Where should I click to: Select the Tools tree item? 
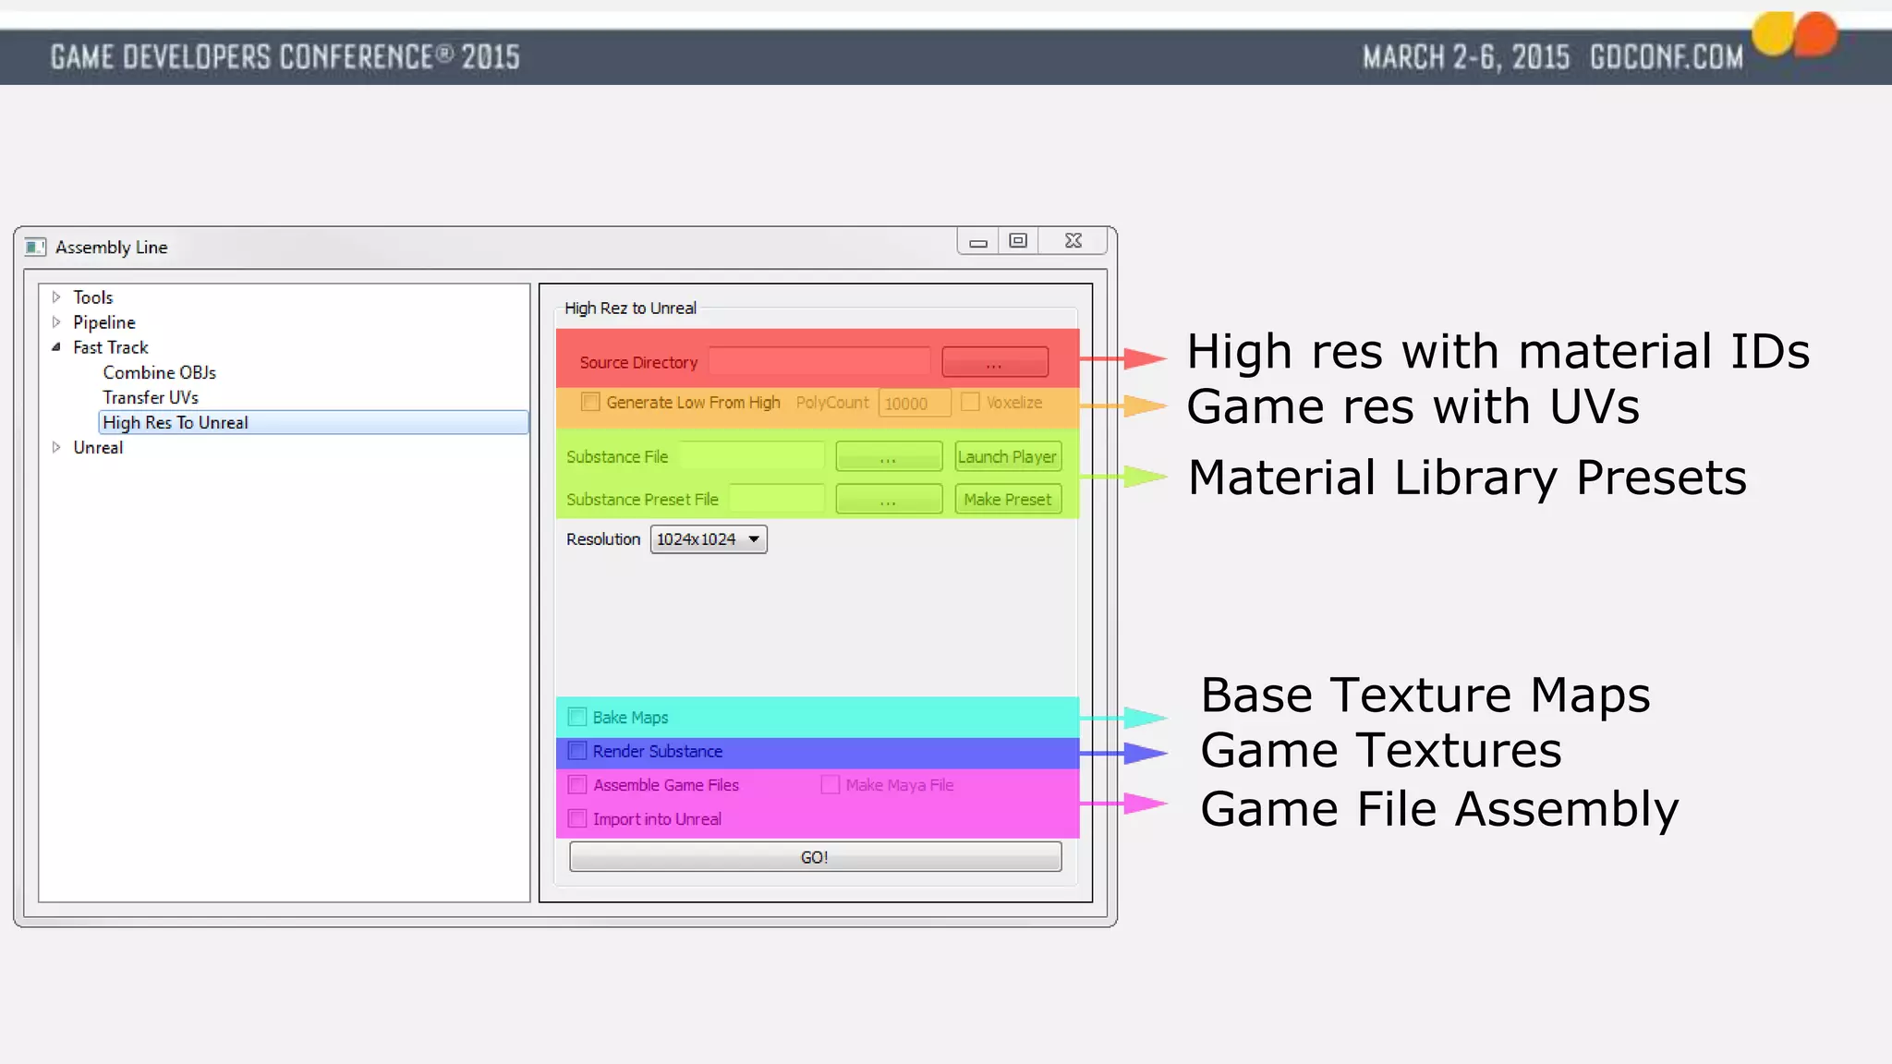[x=93, y=297]
